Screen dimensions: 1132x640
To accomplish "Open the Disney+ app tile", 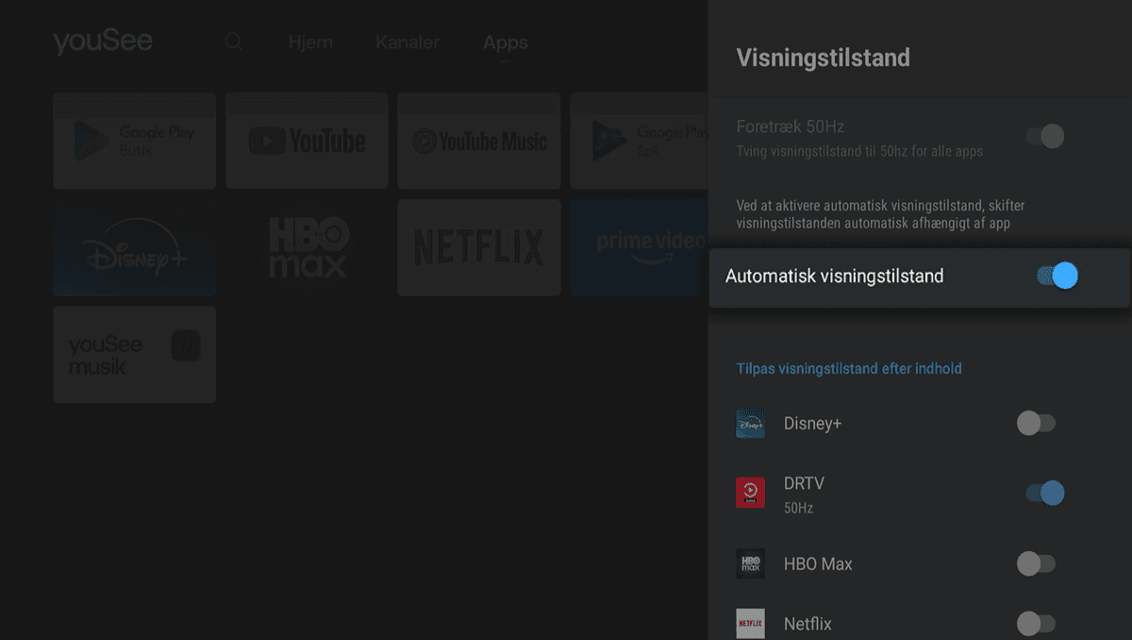I will tap(134, 246).
